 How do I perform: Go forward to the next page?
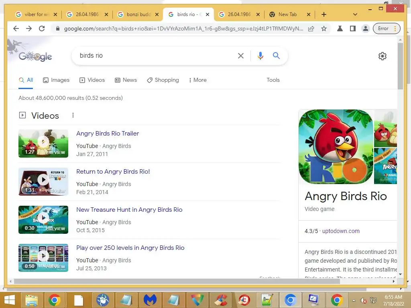click(29, 28)
